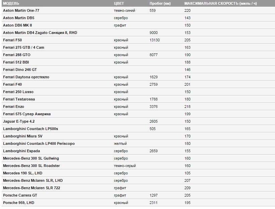
Task: Click the 'Mercedes-Benz Mclaren SLR 722' name
Action: tap(32, 188)
